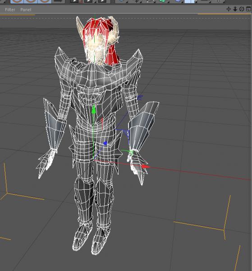The height and width of the screenshot is (271, 252).
Task: Click the blue Z-axis handle dot
Action: [x=105, y=143]
